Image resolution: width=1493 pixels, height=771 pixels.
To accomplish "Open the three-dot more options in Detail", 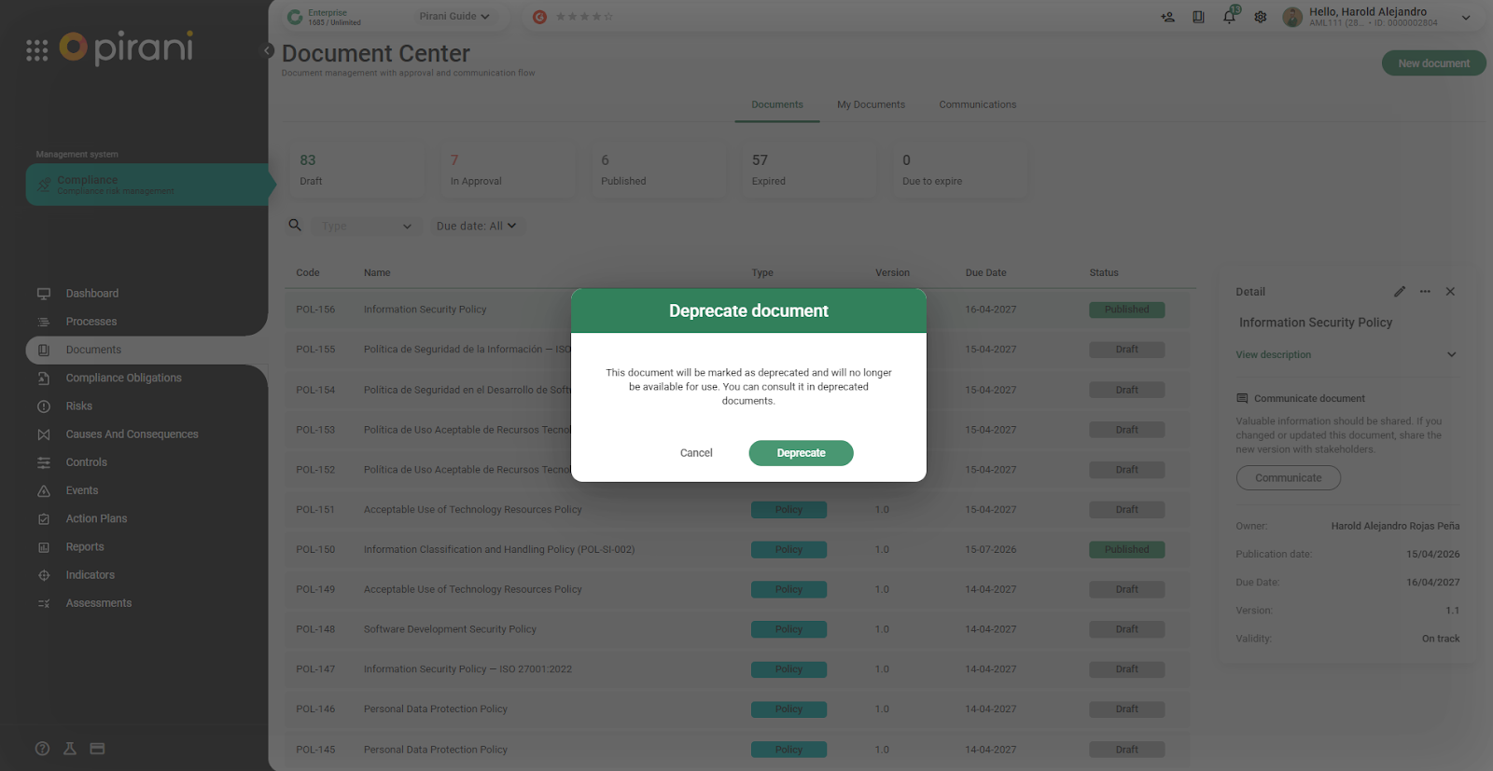I will pyautogui.click(x=1425, y=292).
